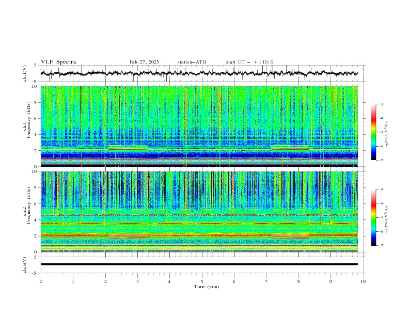Click the lower 'log(PSD)(V²/Hz)' label
The height and width of the screenshot is (316, 409).
386,219
